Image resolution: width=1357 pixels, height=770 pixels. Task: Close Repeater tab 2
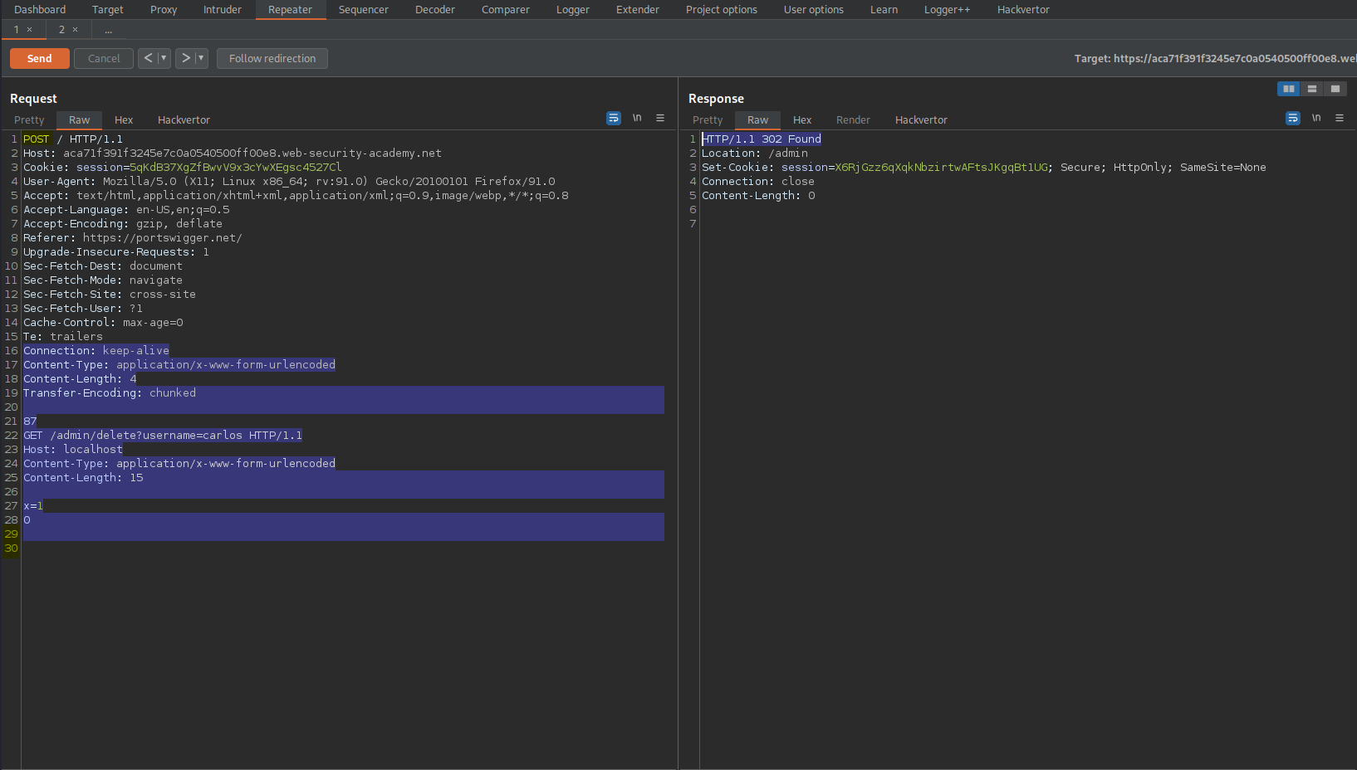coord(76,30)
